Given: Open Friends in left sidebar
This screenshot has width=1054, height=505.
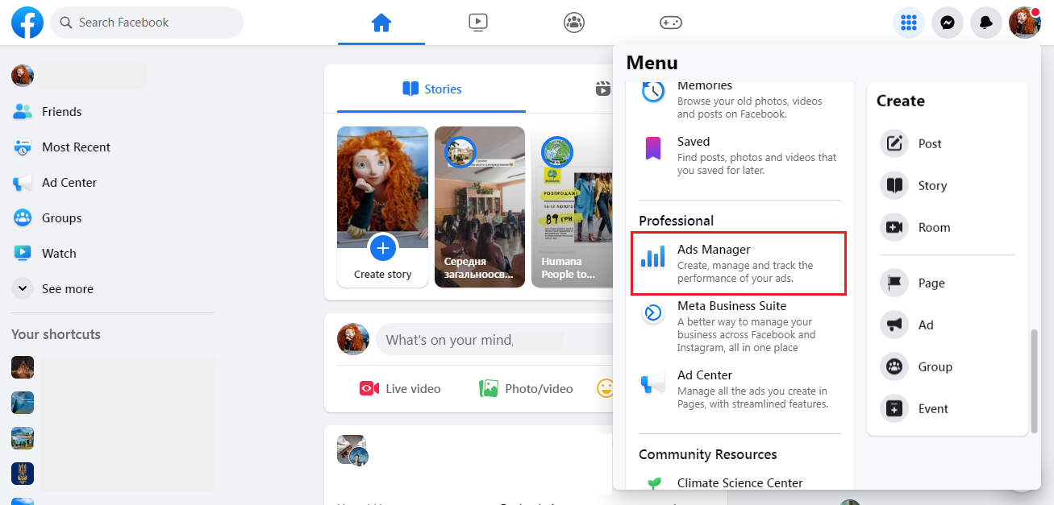Looking at the screenshot, I should click(112, 112).
